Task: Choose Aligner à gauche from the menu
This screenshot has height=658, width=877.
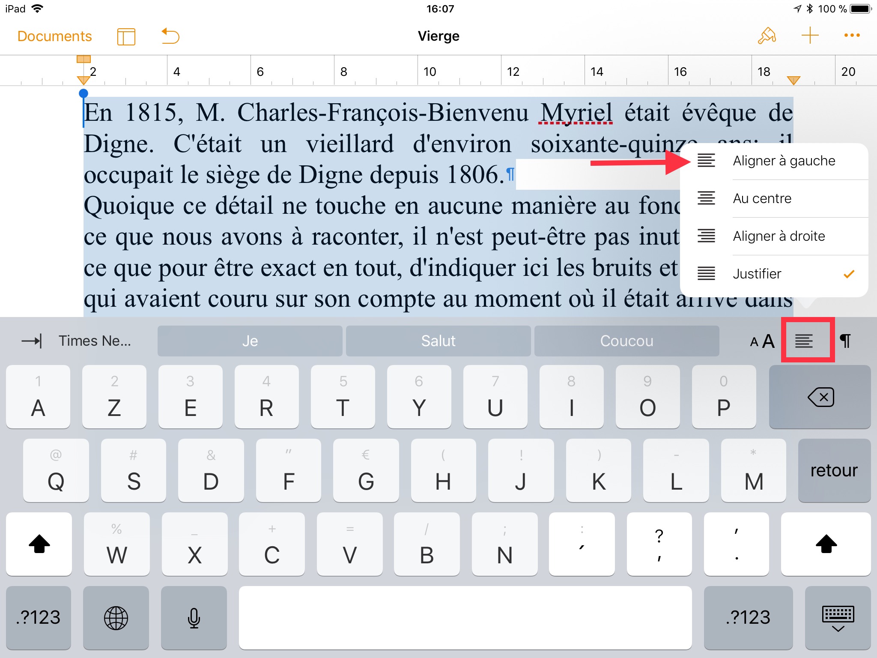Action: point(774,161)
